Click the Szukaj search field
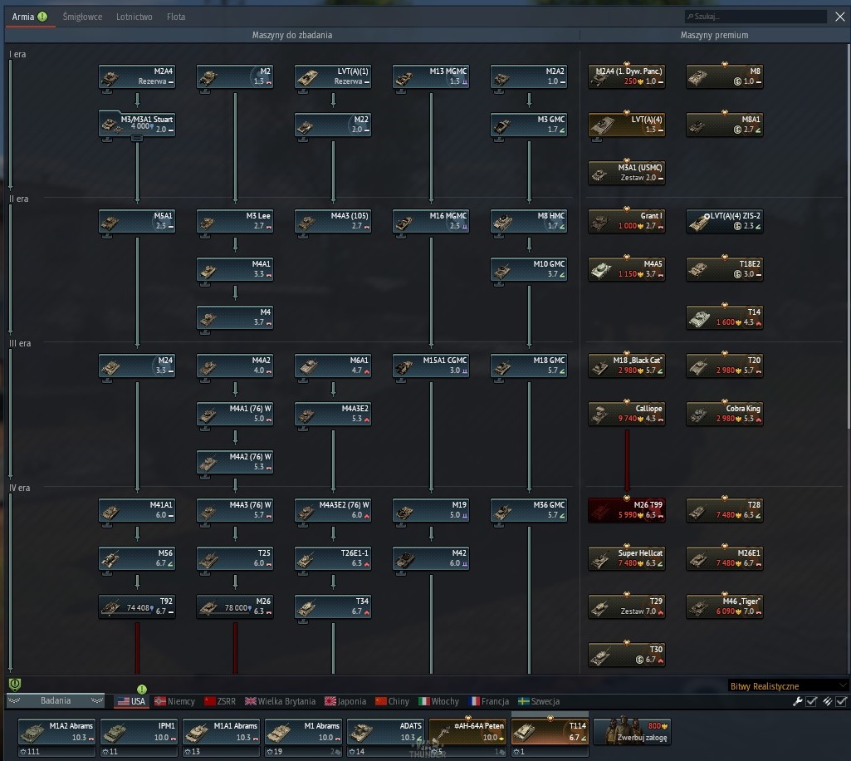This screenshot has width=851, height=761. click(x=756, y=17)
